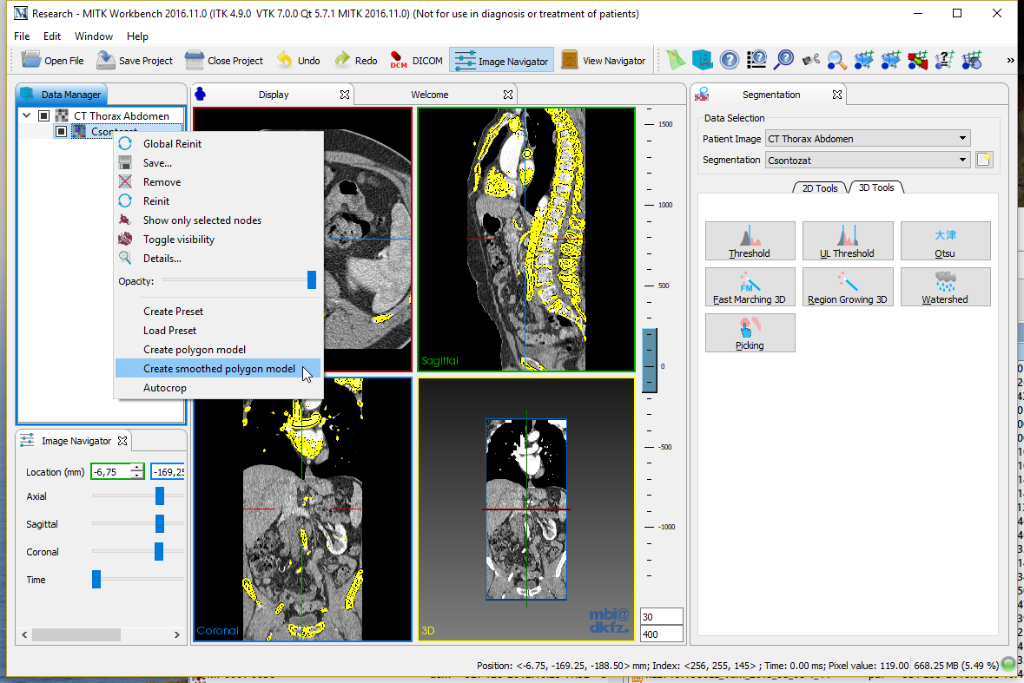
Task: Click the Region Growing 3D button
Action: [x=847, y=286]
